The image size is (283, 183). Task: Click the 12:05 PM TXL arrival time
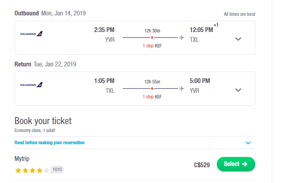(201, 30)
